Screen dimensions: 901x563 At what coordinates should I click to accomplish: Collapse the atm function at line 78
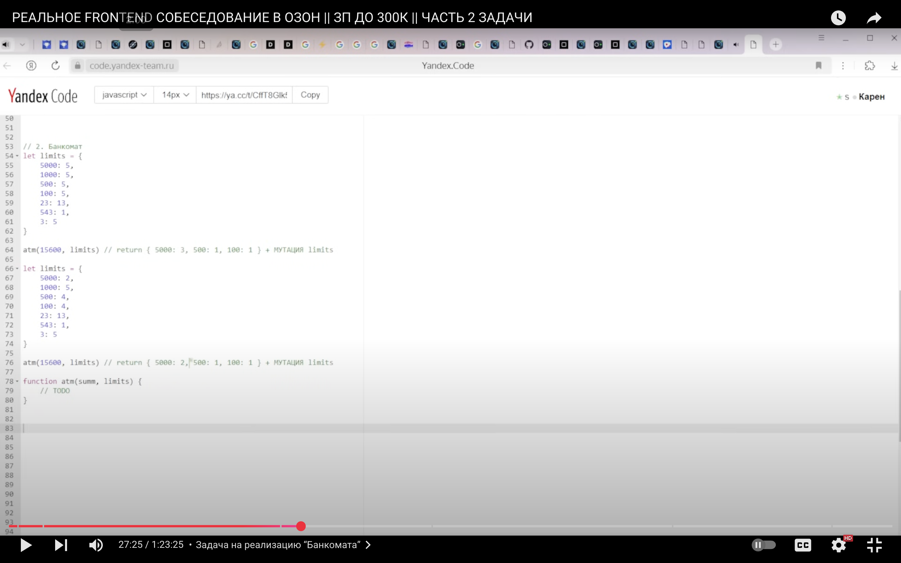[17, 381]
